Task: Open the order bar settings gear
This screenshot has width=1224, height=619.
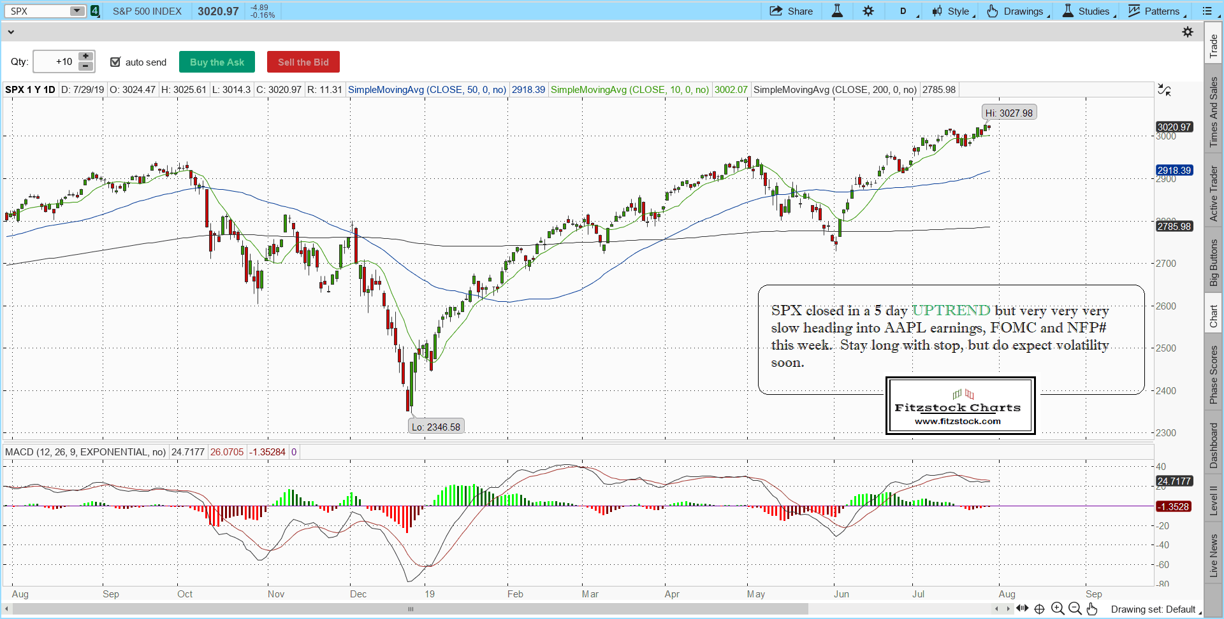Action: coord(1188,32)
